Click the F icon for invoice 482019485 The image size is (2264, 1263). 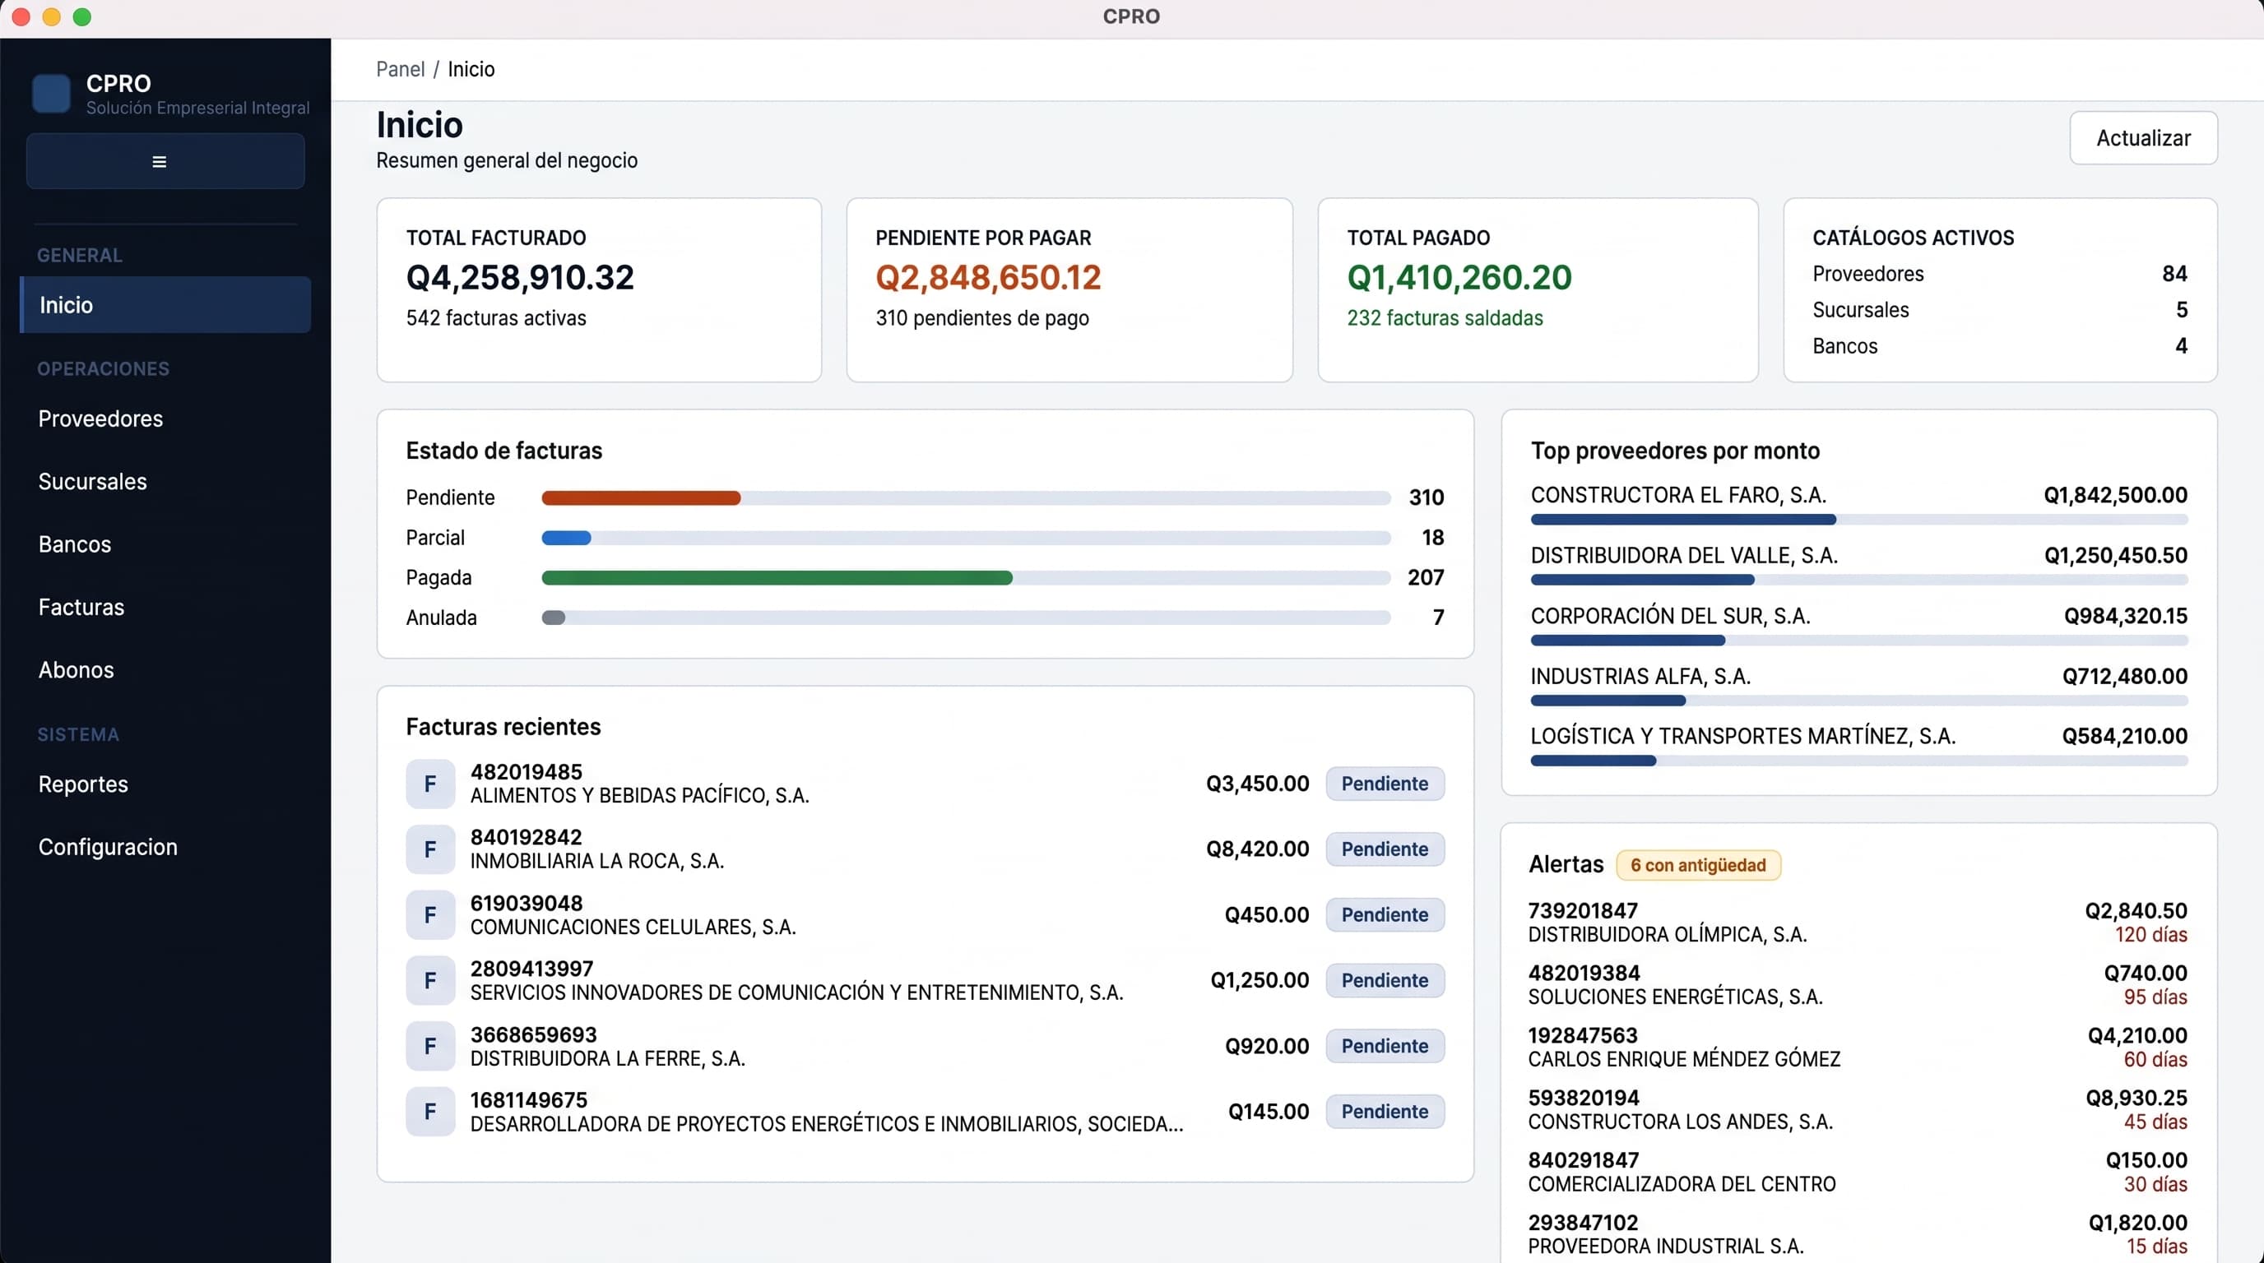pos(429,784)
